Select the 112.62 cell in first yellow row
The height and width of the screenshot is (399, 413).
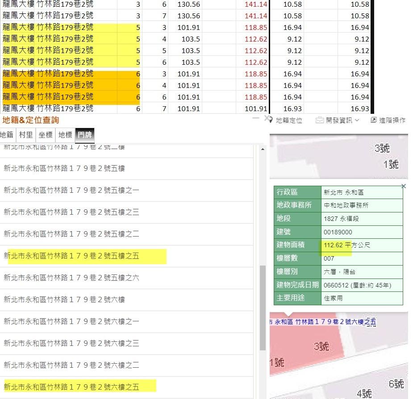[x=256, y=39]
